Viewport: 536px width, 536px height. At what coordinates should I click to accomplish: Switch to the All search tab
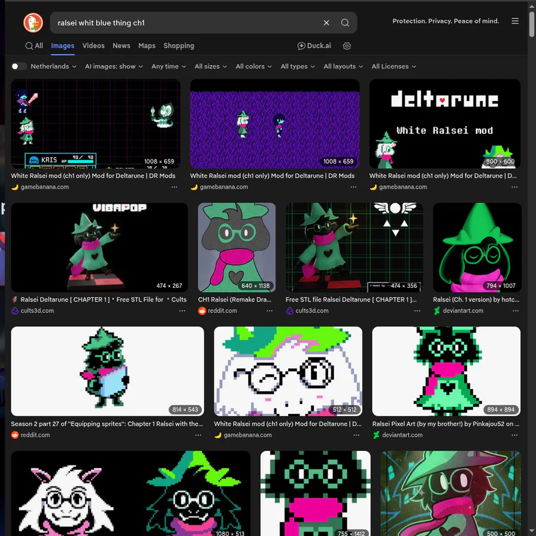(x=34, y=46)
